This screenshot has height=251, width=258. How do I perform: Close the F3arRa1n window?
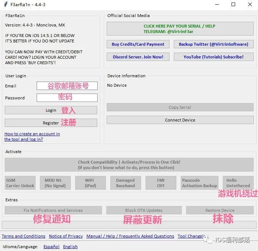click(x=250, y=4)
